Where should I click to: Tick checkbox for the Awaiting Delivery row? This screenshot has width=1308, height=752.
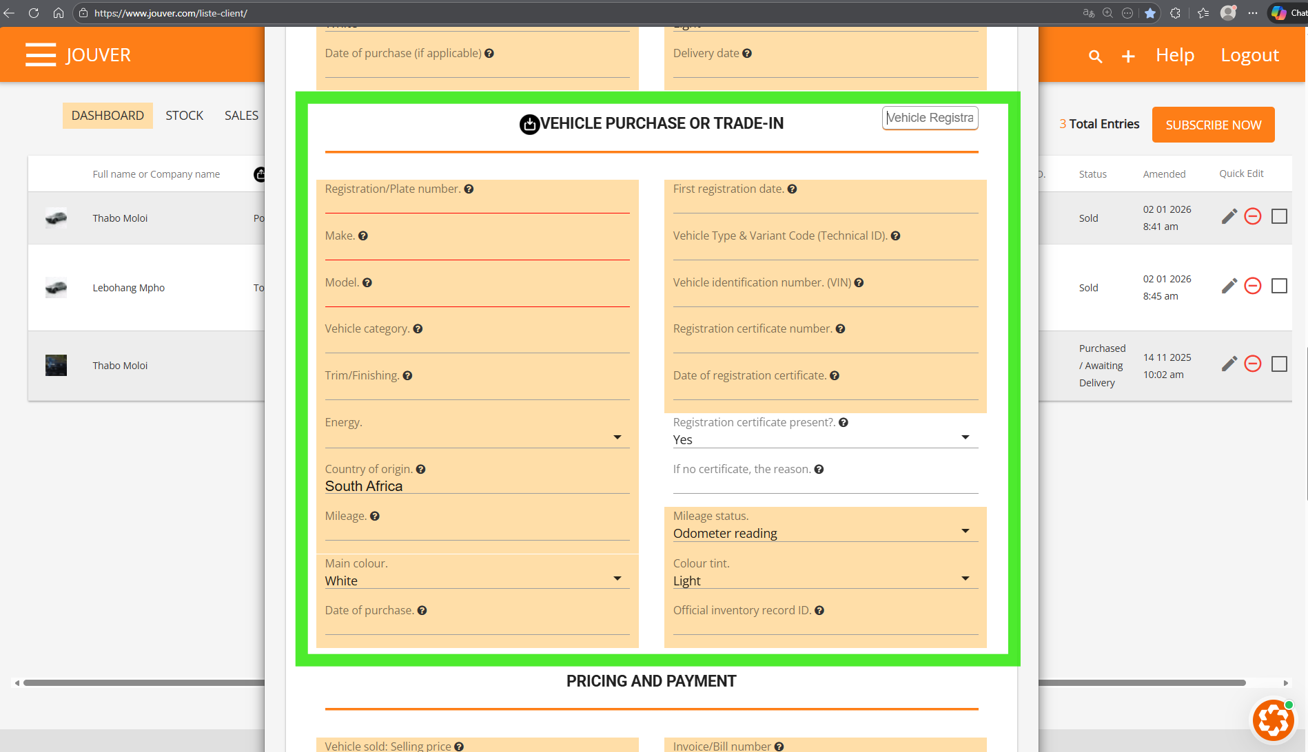[1279, 364]
